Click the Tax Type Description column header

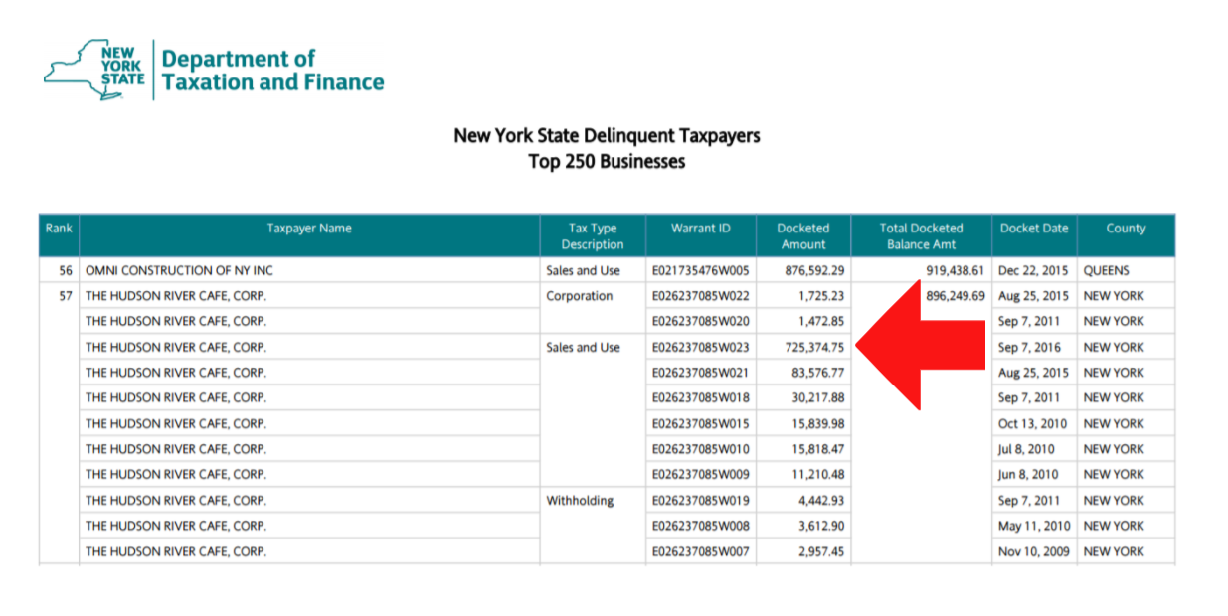point(592,236)
